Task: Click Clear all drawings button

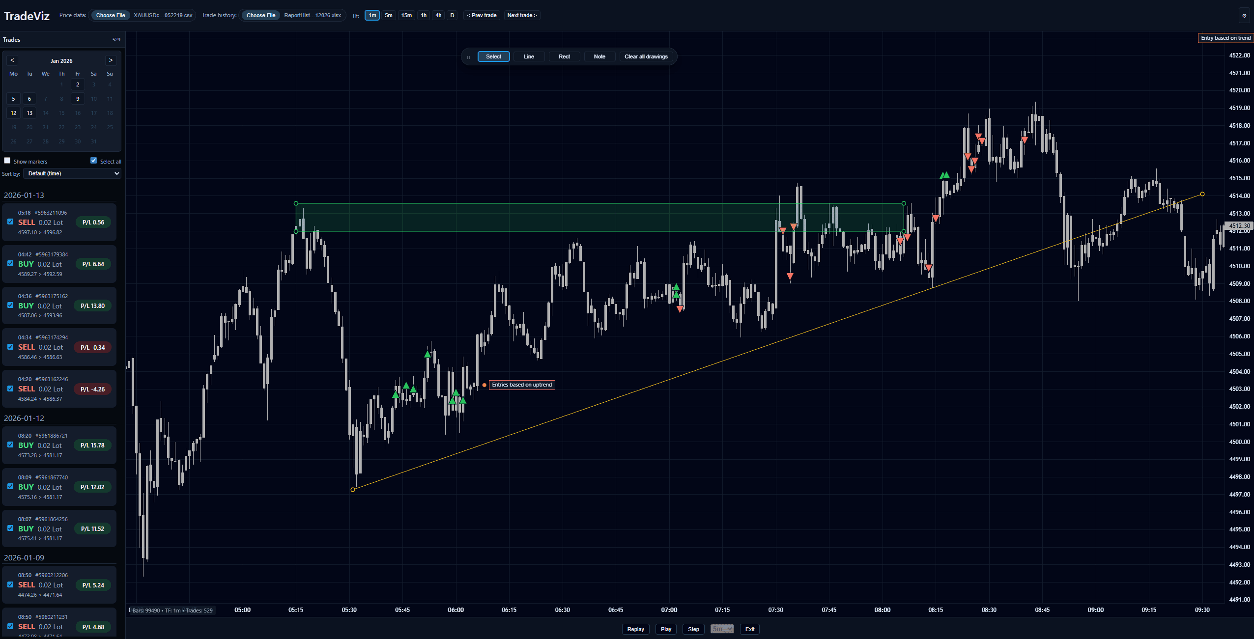Action: 646,56
